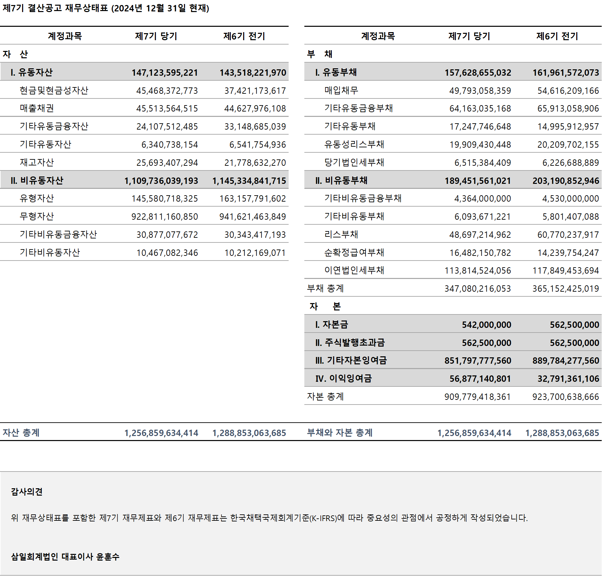The width and height of the screenshot is (602, 576).
Task: Click the 재고자산 row label
Action: pyautogui.click(x=37, y=162)
